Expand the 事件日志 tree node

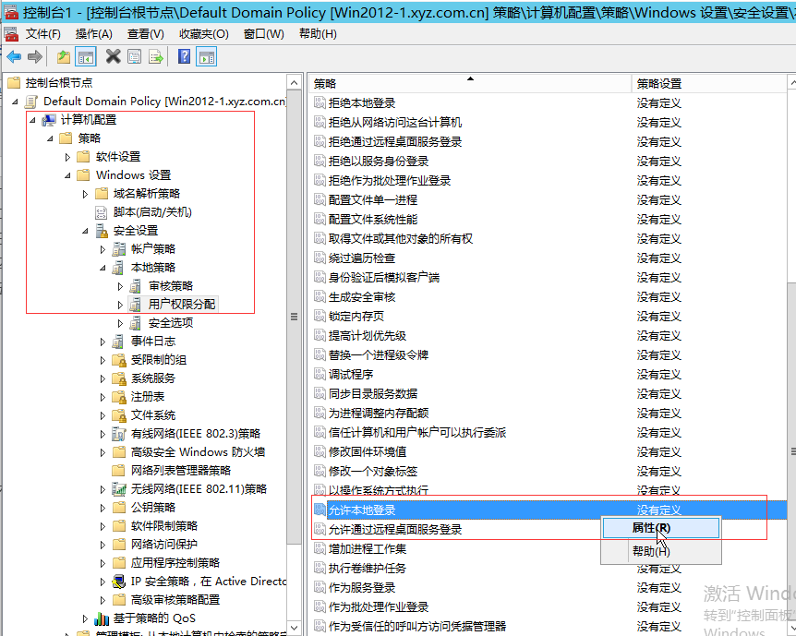tap(103, 342)
